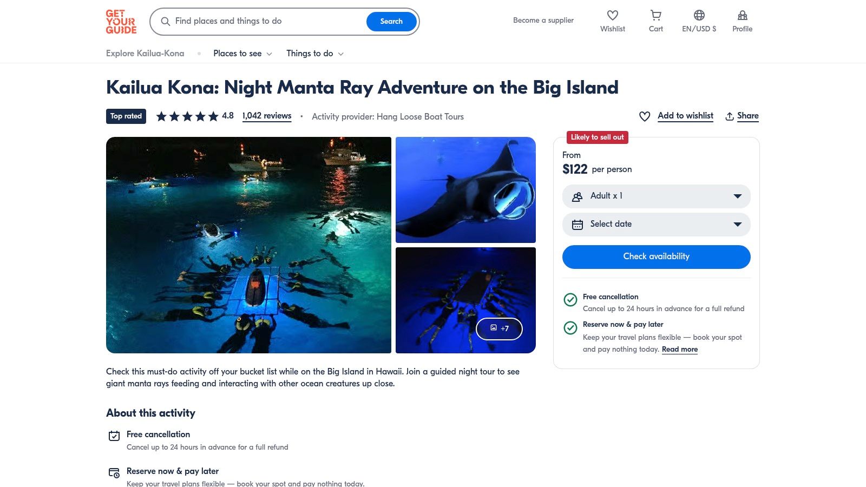Open the Things to do menu
Screen dimensions: 866x487
pos(315,54)
